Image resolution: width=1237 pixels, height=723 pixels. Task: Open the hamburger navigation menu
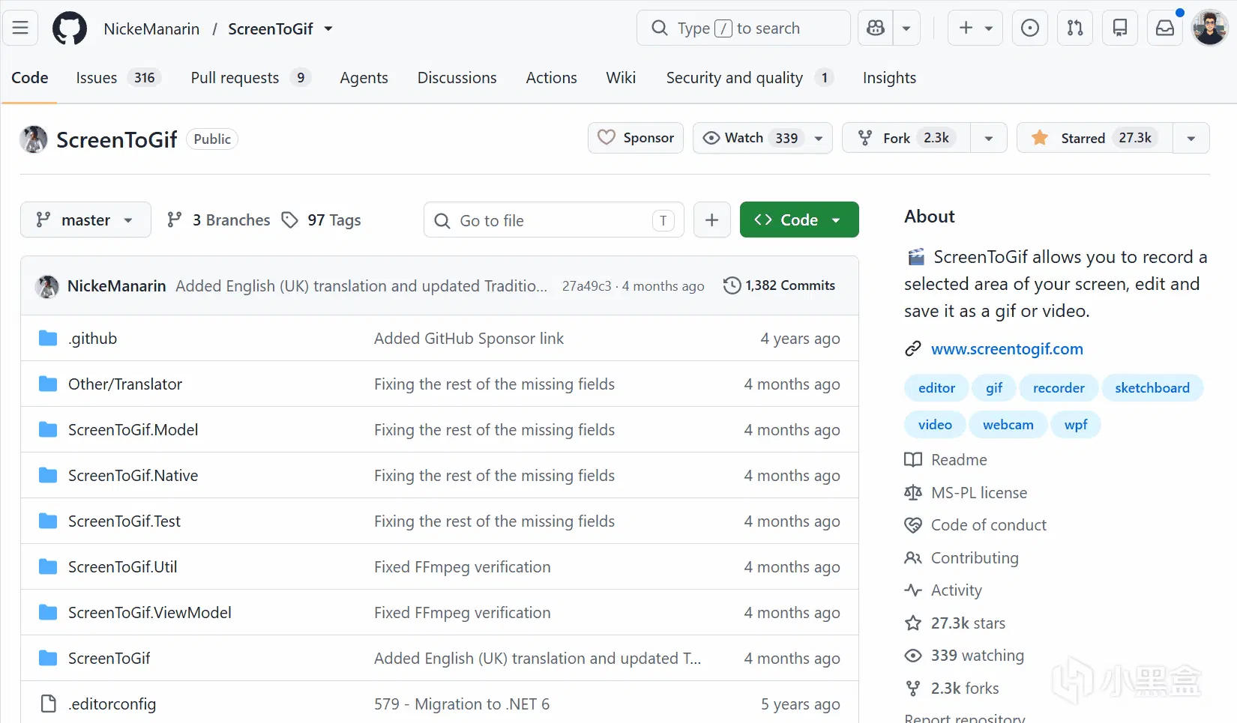(20, 28)
